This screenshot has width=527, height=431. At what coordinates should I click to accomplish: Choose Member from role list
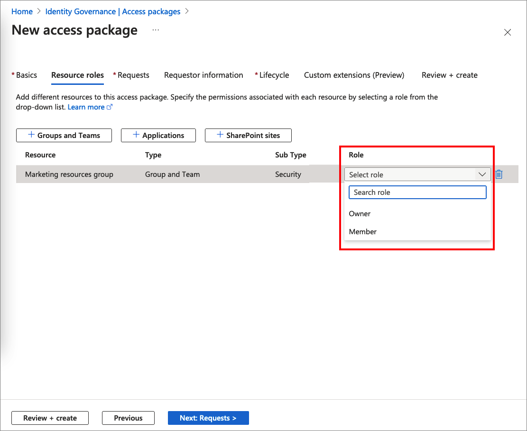[363, 231]
